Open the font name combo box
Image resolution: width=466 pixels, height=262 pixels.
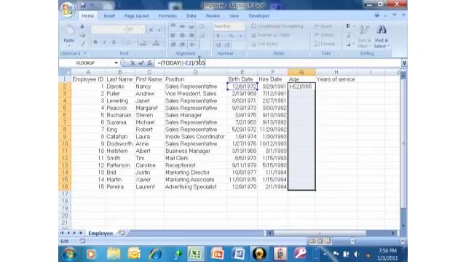(108, 29)
